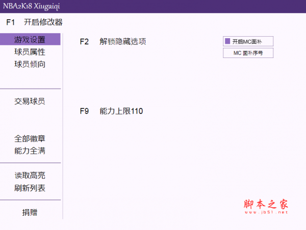Viewport: 306px width, 230px height.
Task: Click 能力全满 in the sidebar
Action: pos(30,151)
